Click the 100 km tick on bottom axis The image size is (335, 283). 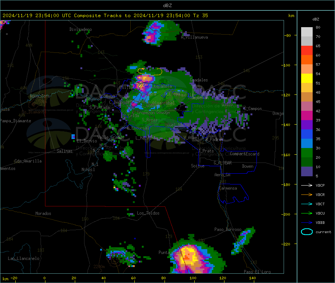tap(193, 278)
